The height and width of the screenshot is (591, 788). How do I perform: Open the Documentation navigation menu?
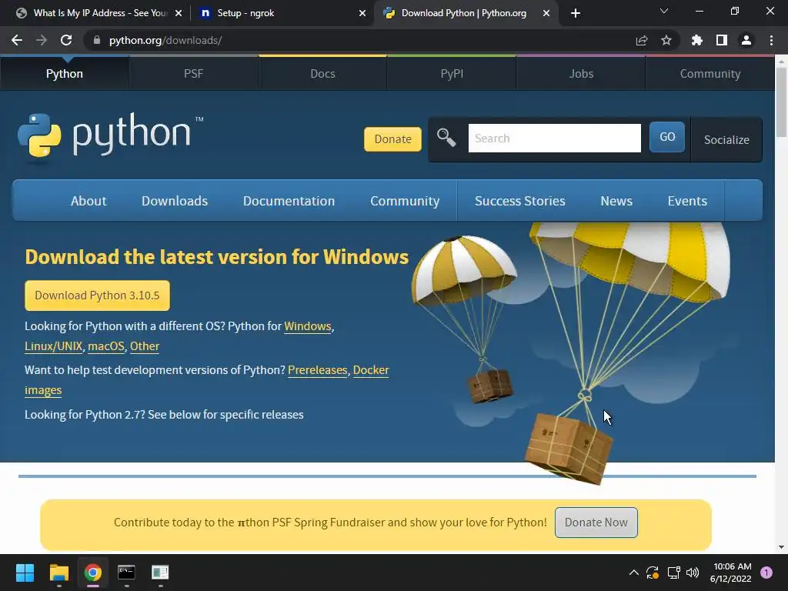point(289,201)
